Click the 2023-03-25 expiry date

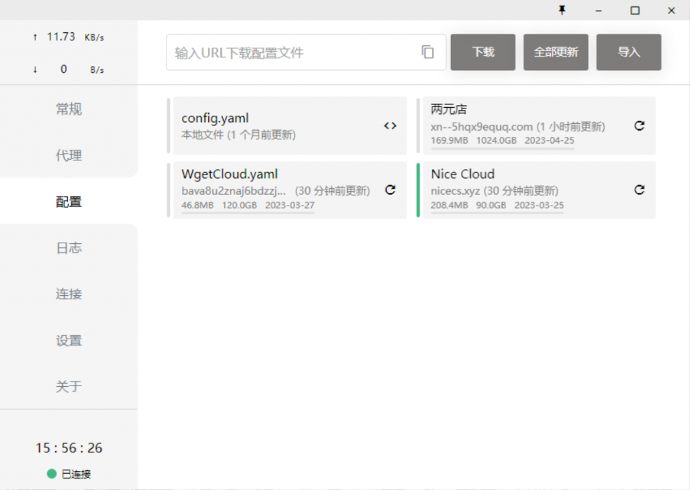point(539,205)
